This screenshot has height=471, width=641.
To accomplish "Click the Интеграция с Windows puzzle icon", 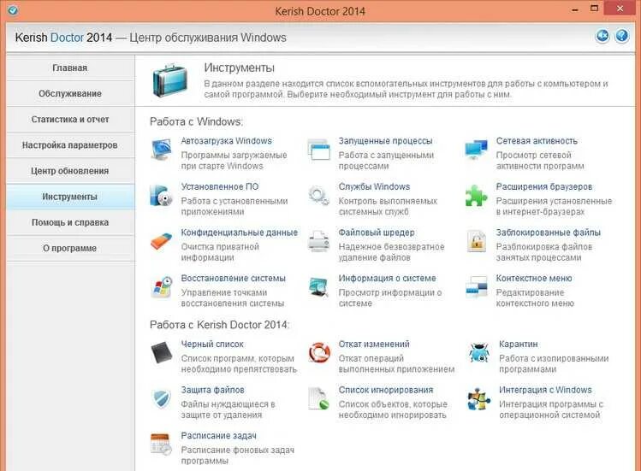I will [x=478, y=399].
